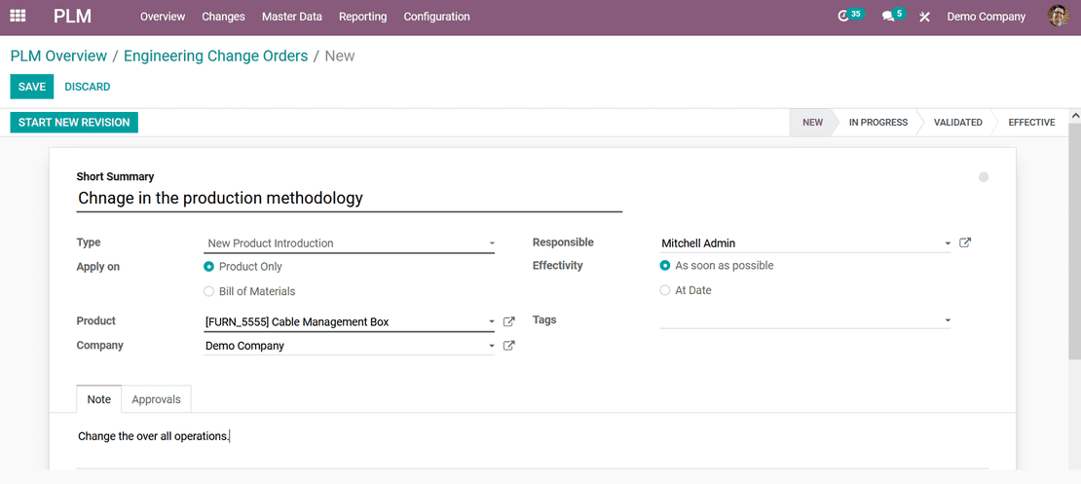Image resolution: width=1081 pixels, height=484 pixels.
Task: Open the Master Data menu
Action: (x=291, y=17)
